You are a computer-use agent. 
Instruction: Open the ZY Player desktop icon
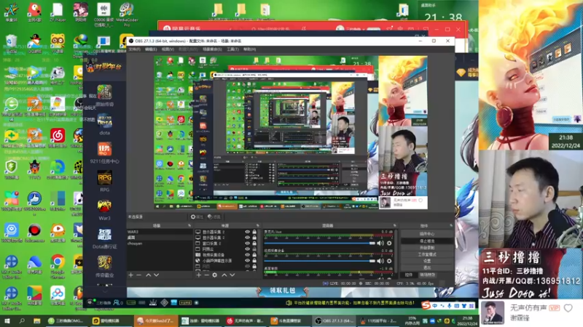pos(58,12)
